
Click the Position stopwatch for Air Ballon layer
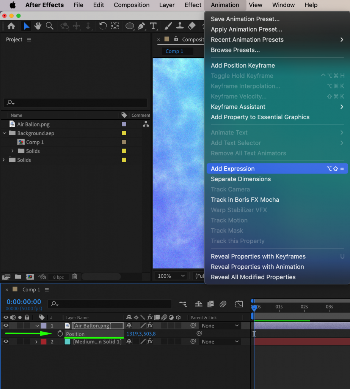60,334
